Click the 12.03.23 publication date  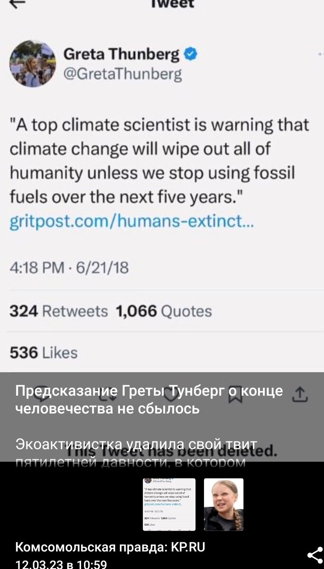(x=61, y=564)
